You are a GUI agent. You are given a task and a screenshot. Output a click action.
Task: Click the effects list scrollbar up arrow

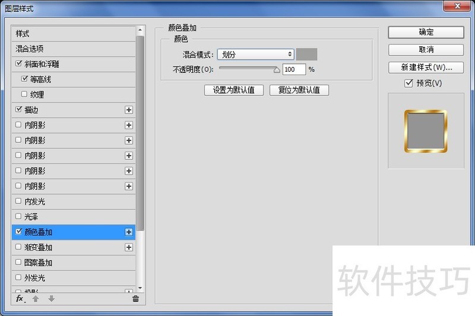tap(140, 30)
